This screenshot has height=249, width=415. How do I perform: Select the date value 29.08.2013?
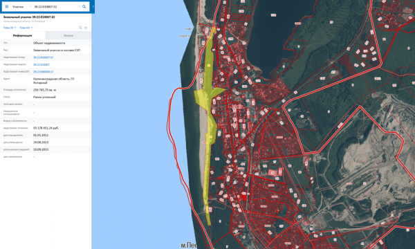[x=41, y=142]
